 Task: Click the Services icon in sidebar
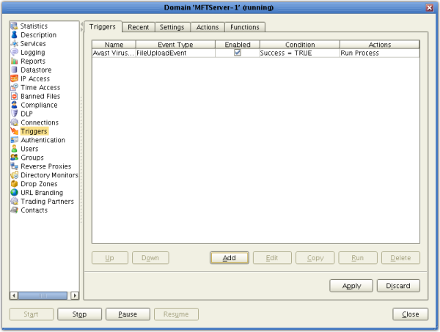tap(14, 43)
